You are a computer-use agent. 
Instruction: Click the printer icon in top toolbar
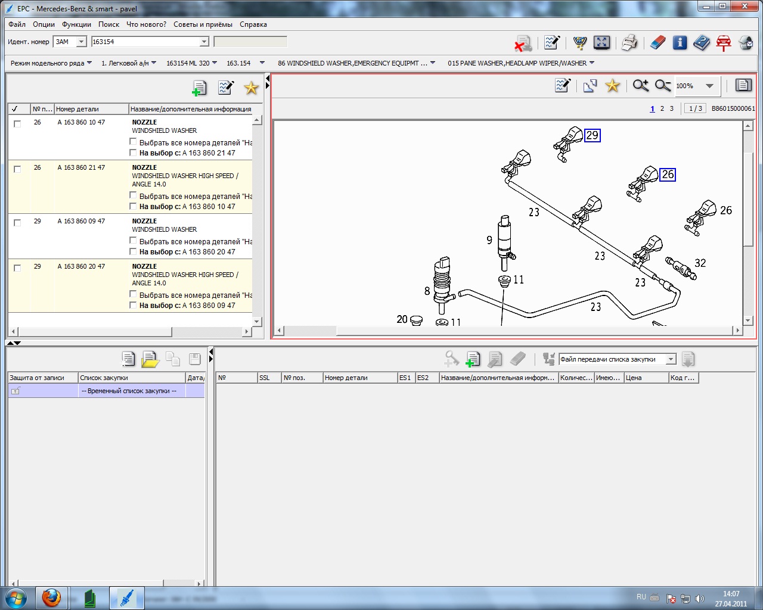[x=629, y=43]
